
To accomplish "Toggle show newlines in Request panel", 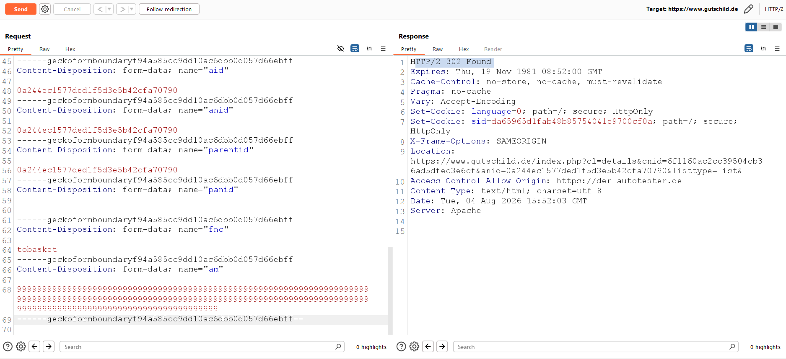I will [x=369, y=49].
